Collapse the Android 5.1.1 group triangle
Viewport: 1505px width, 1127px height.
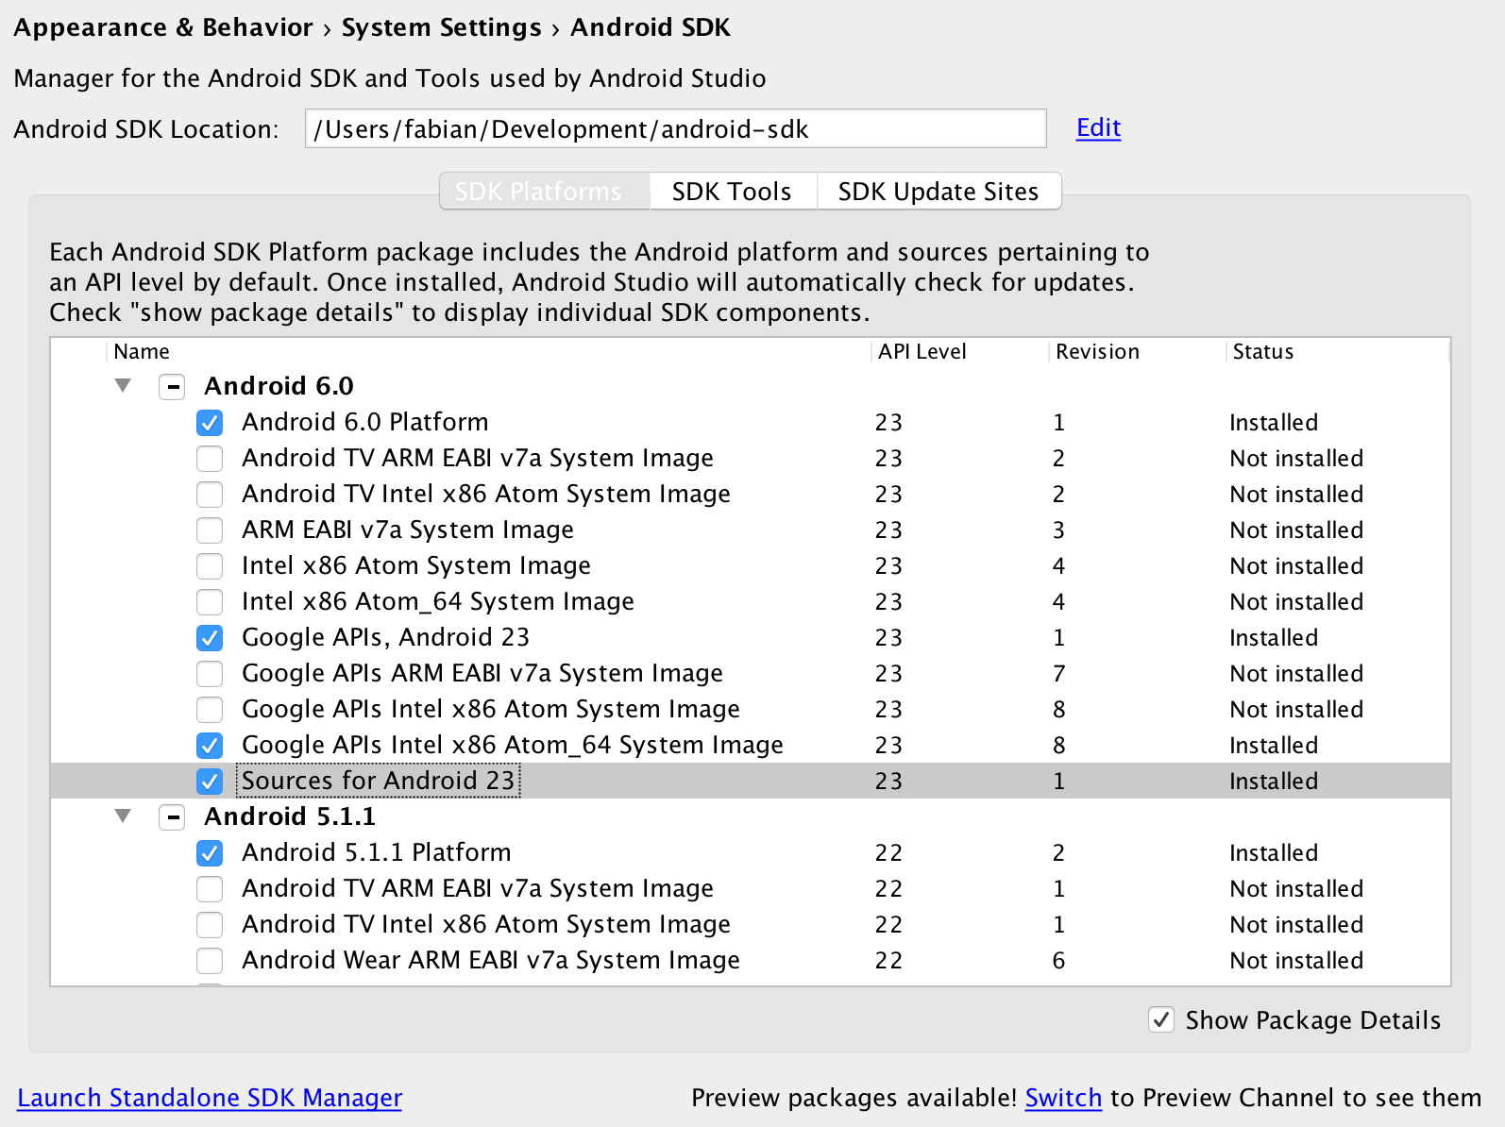(123, 816)
